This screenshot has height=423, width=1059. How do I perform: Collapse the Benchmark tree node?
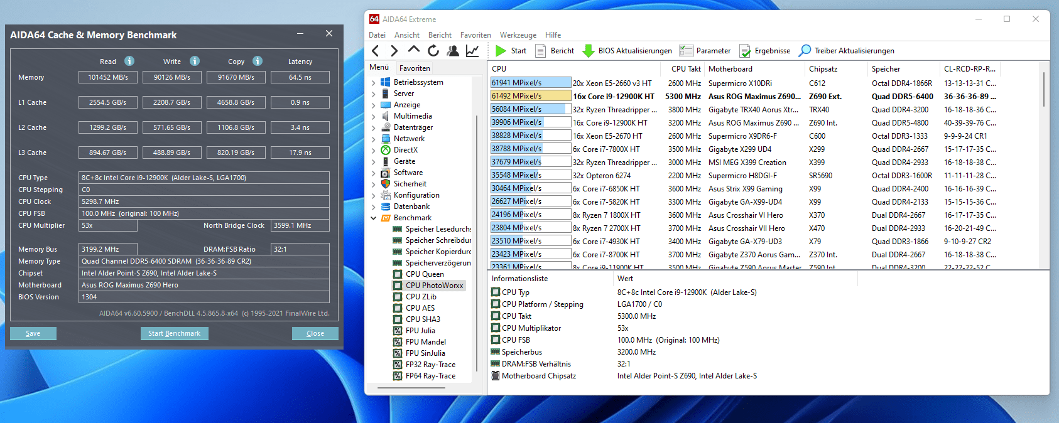coord(374,218)
